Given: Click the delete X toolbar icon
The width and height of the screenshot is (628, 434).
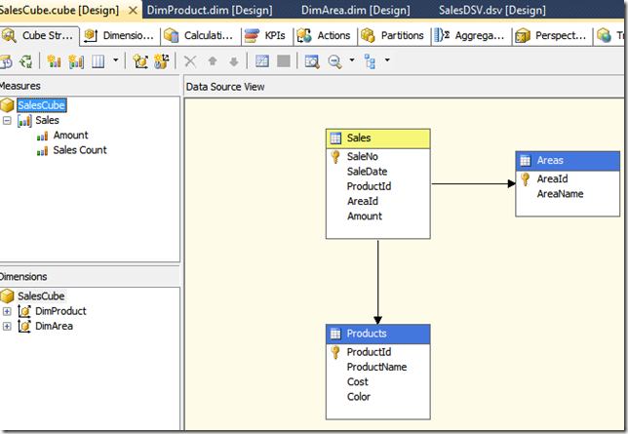Looking at the screenshot, I should coord(190,60).
